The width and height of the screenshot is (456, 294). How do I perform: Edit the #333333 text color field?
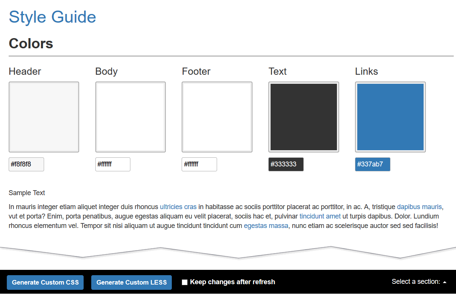(286, 164)
